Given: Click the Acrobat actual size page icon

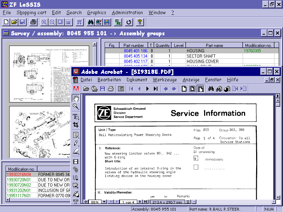Looking at the screenshot, I should (184, 89).
